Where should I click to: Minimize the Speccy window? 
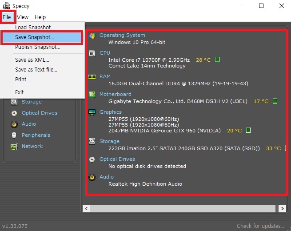pos(241,6)
